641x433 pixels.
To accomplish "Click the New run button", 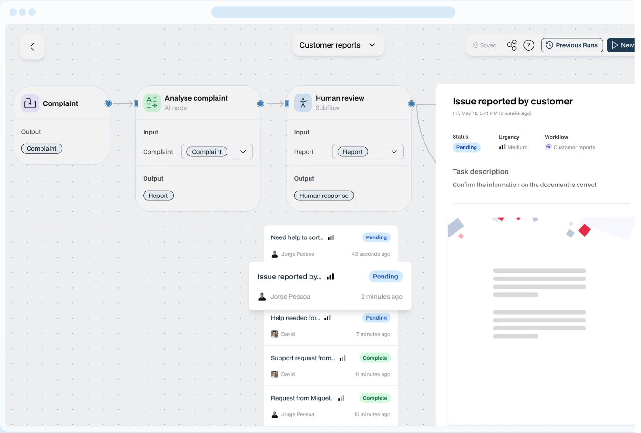I will coord(622,45).
